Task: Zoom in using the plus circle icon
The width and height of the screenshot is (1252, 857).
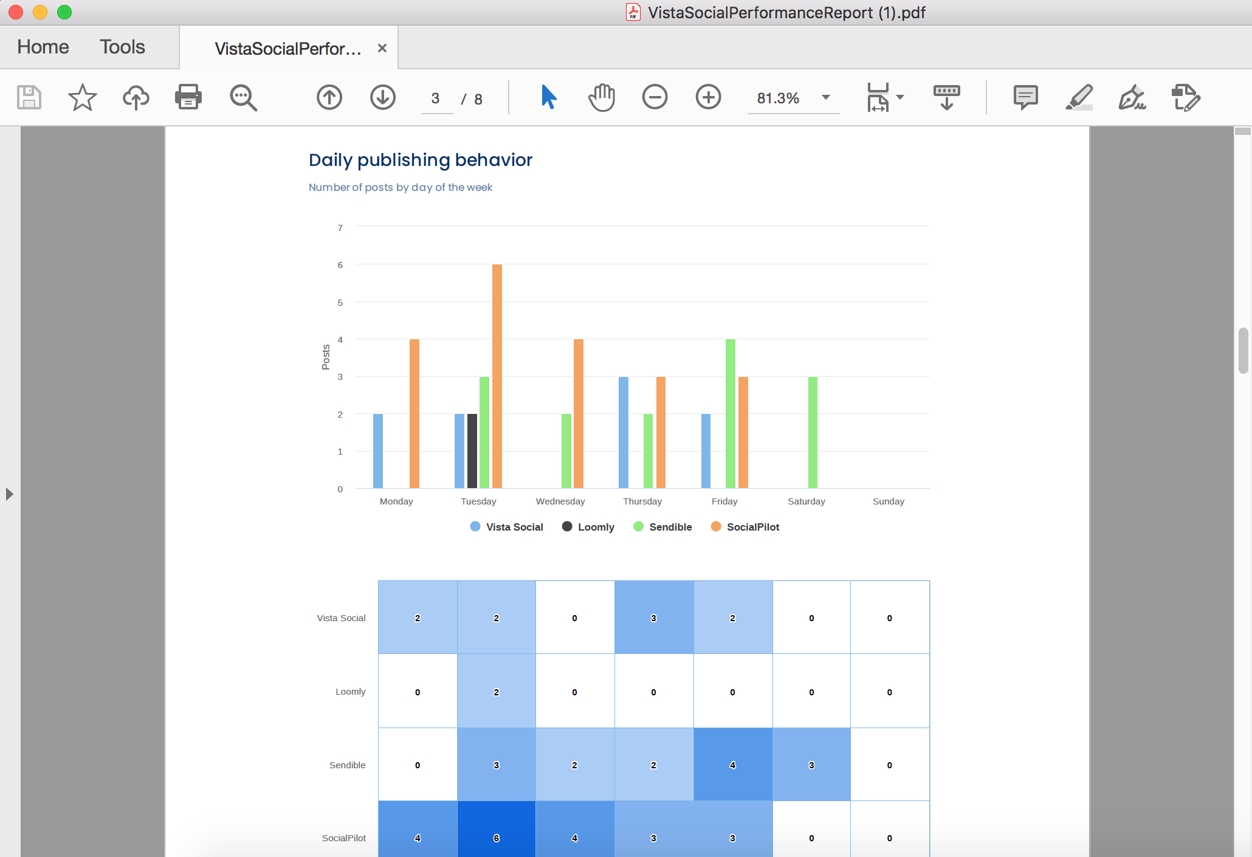Action: click(708, 97)
